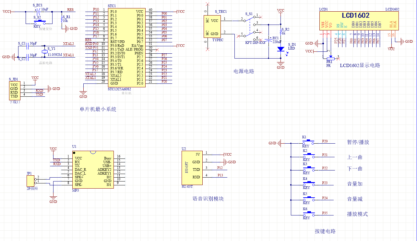Select the 'STC12C5A60S2' part number text
The height and width of the screenshot is (241, 417).
(x=119, y=89)
